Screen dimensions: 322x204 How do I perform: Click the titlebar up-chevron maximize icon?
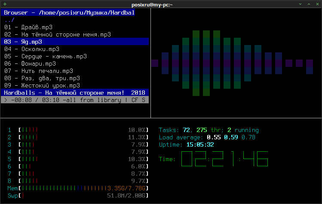(x=309, y=4)
